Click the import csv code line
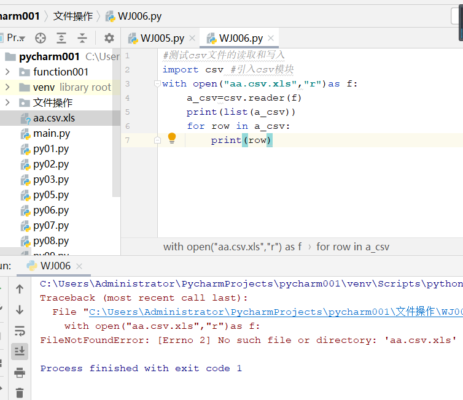This screenshot has height=400, width=463. (x=193, y=69)
